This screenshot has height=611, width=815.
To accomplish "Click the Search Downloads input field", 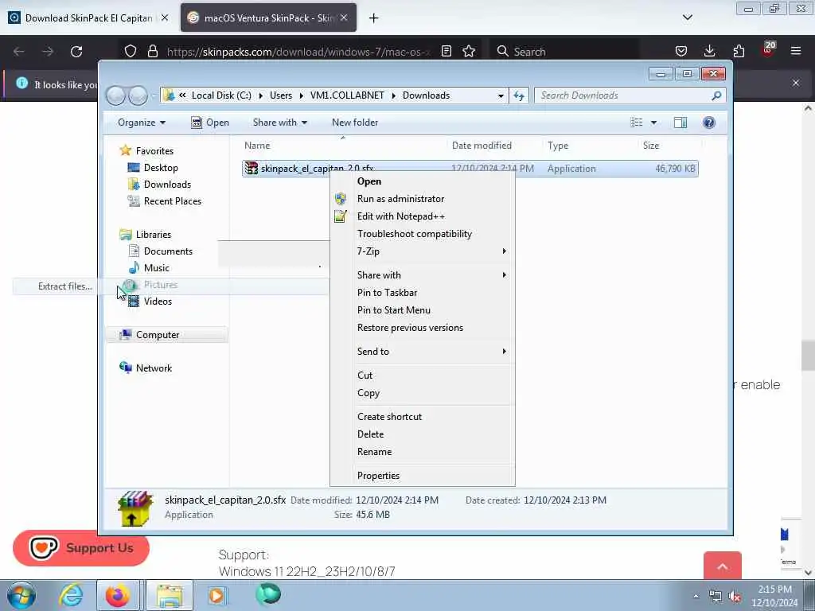I will 624,95.
